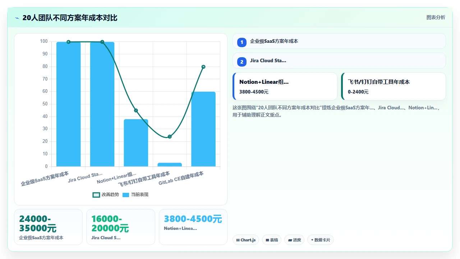Click the trend line point at value 80
Viewport: 460px width, 259px height.
[x=203, y=67]
